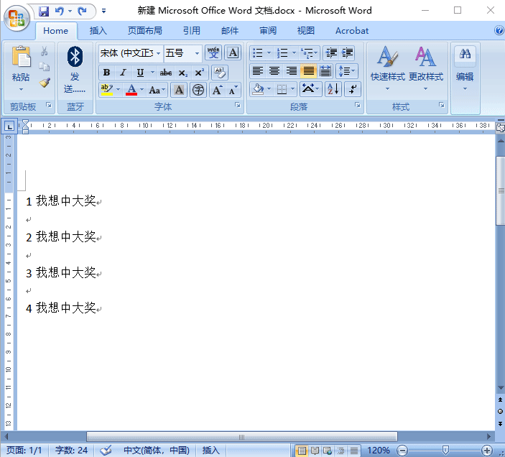Viewport: 505px width, 457px height.
Task: Open borders dropdown arrow
Action: coord(293,89)
